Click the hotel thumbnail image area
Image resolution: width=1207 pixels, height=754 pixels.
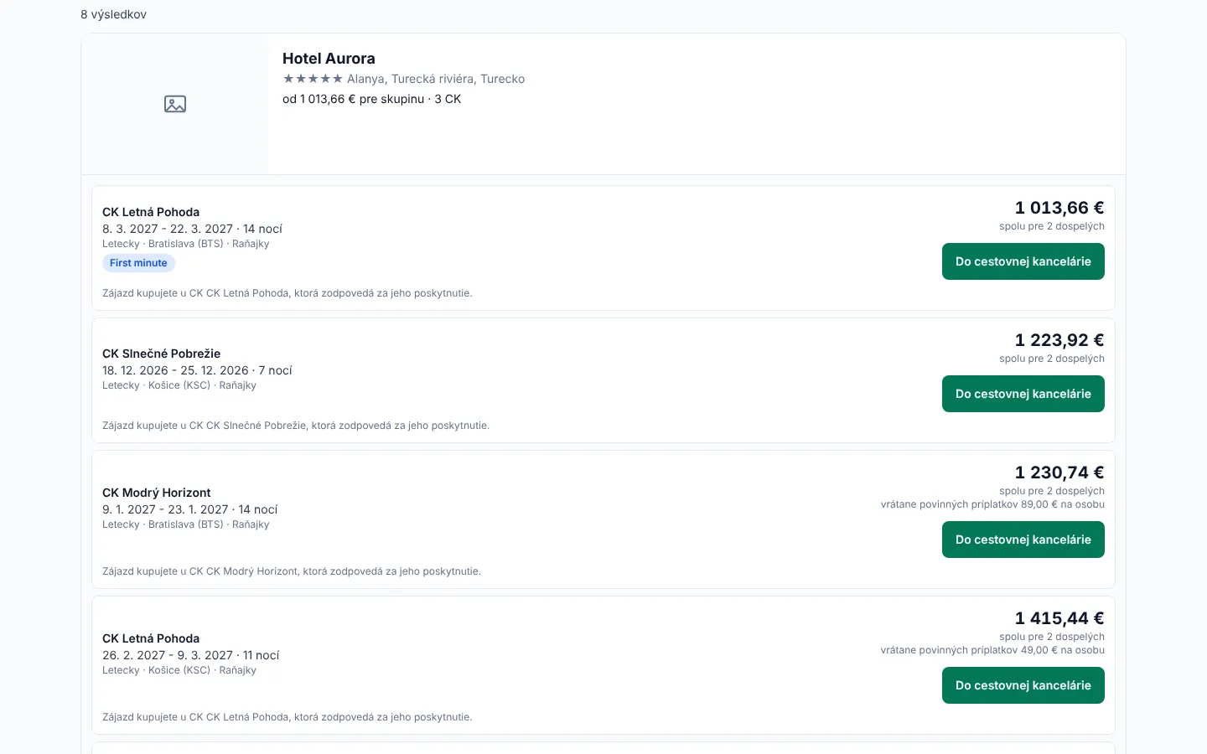(175, 104)
